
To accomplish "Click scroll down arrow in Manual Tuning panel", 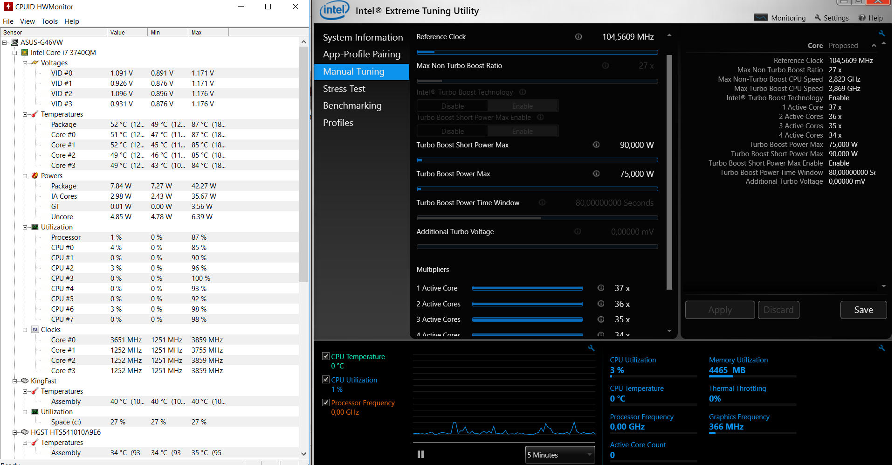I will [669, 331].
